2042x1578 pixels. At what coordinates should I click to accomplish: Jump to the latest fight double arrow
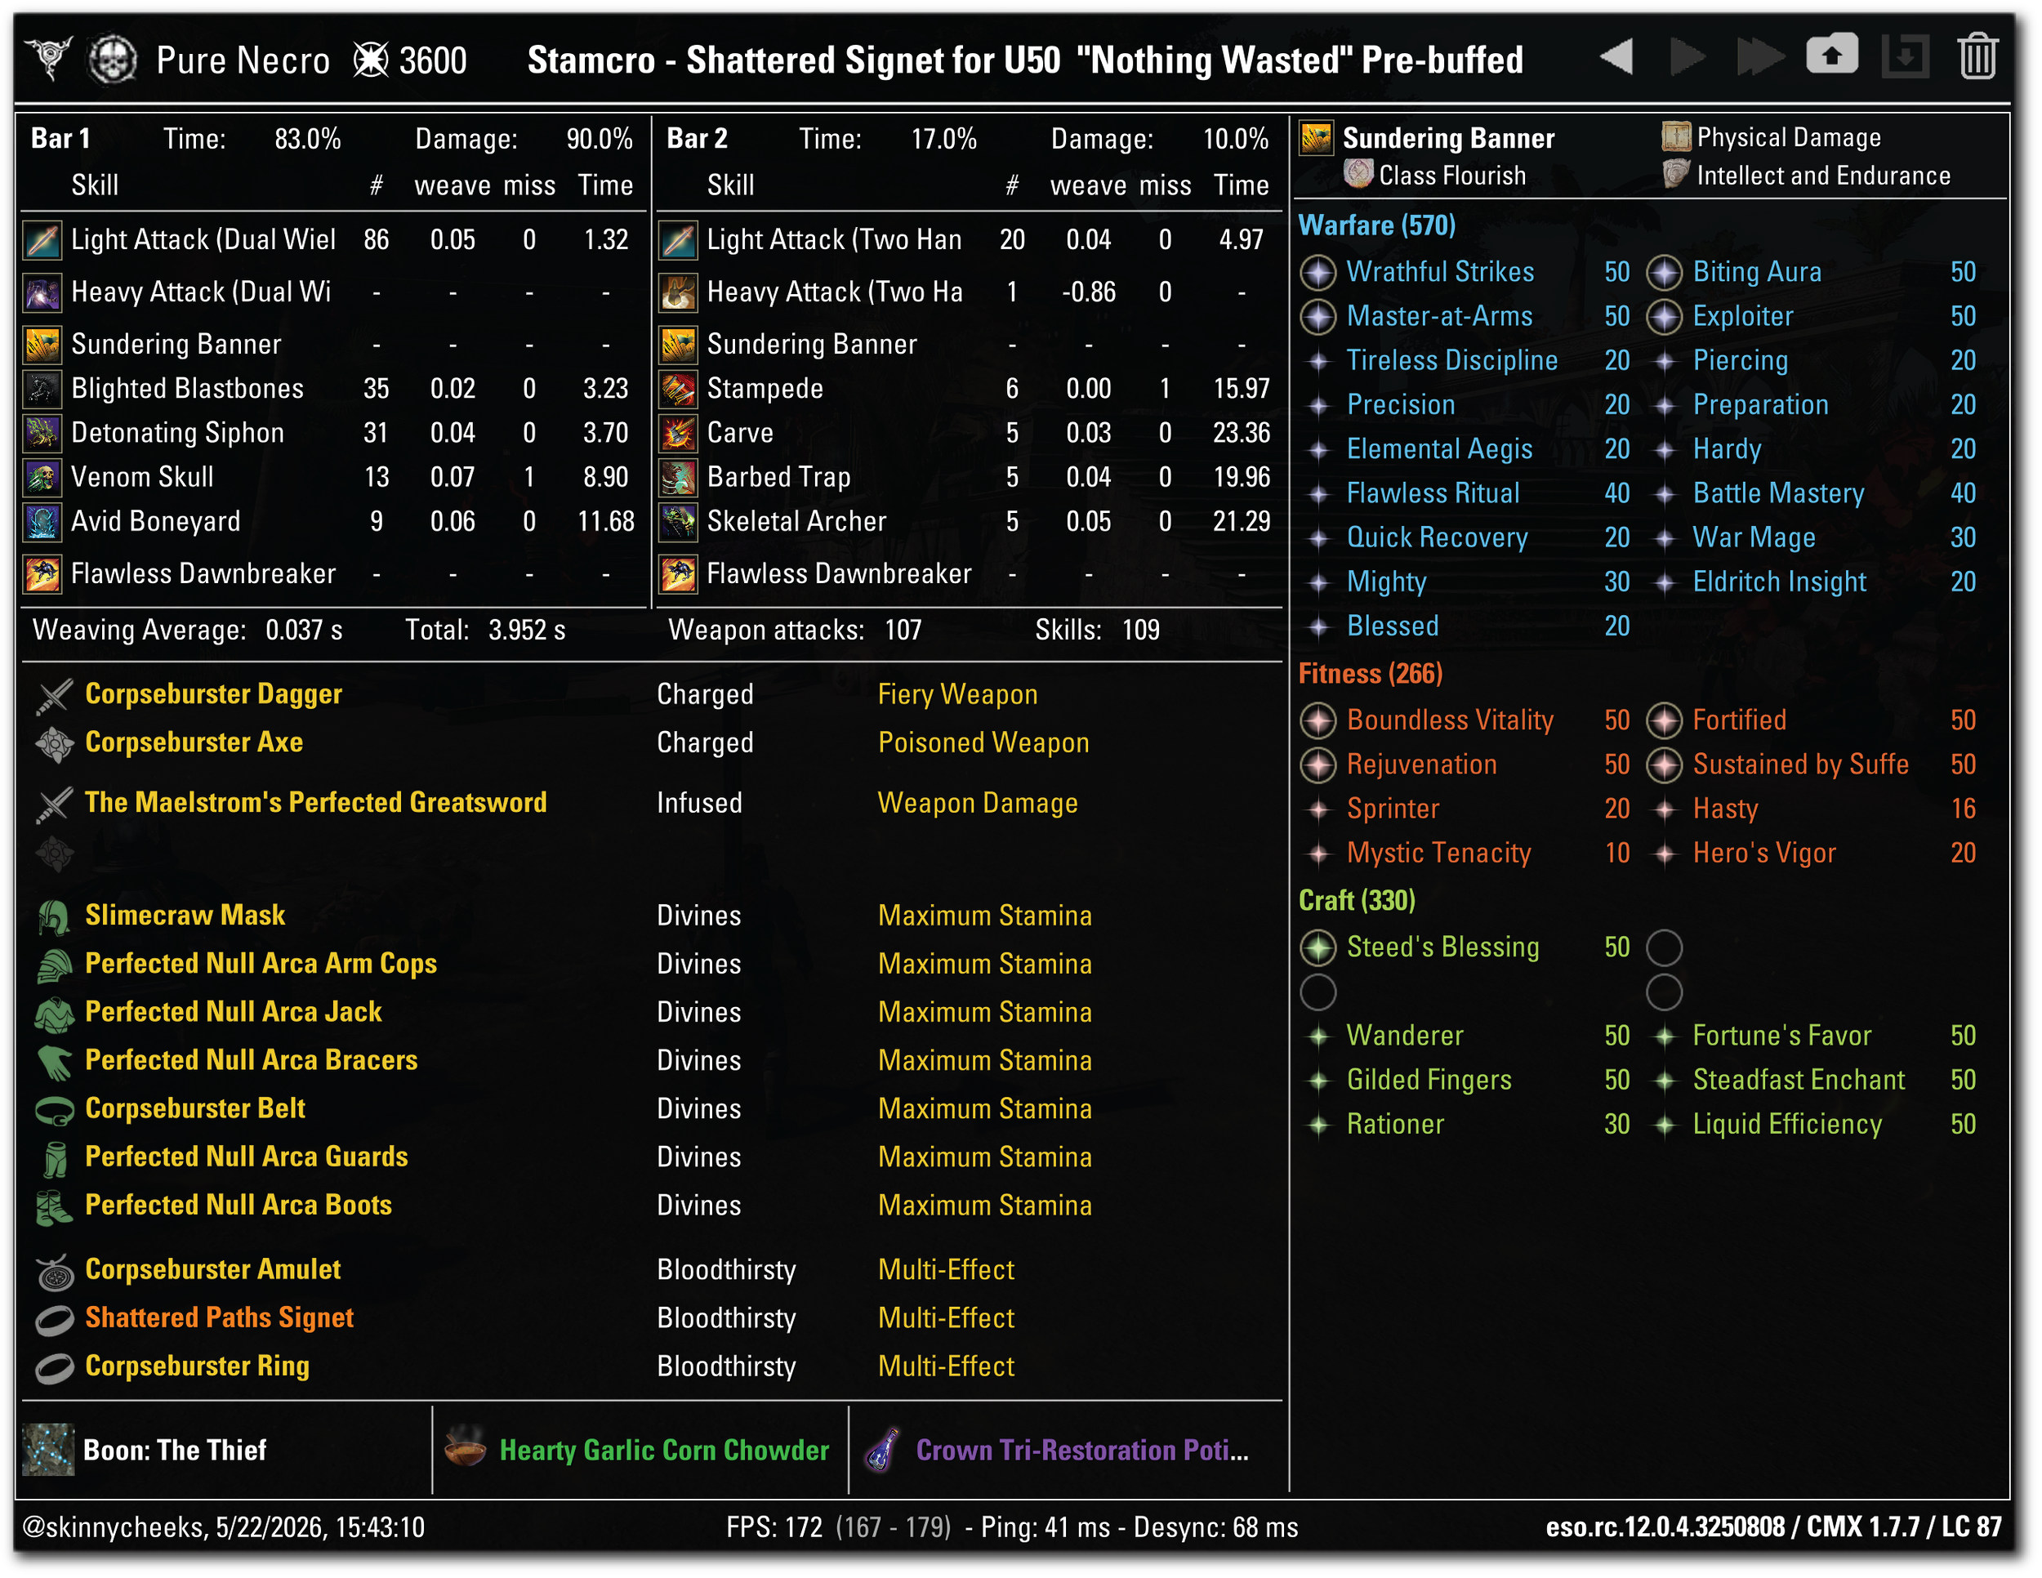click(x=1759, y=57)
